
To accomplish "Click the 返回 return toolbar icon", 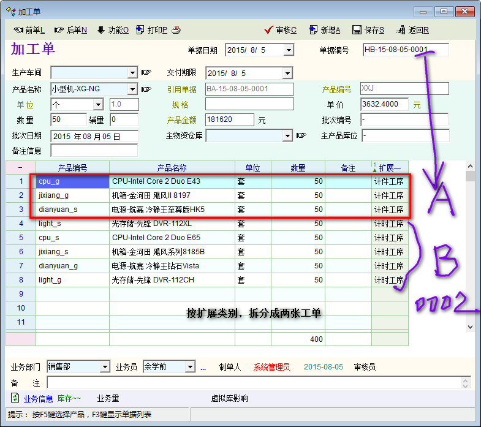I will (x=401, y=30).
